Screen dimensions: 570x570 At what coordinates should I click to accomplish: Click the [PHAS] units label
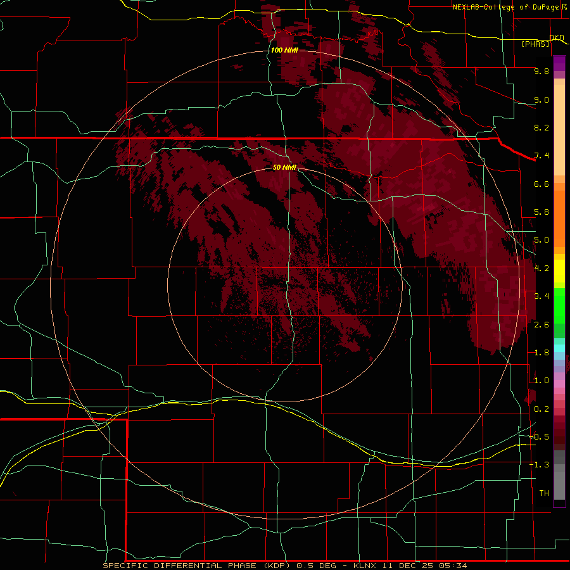[535, 44]
